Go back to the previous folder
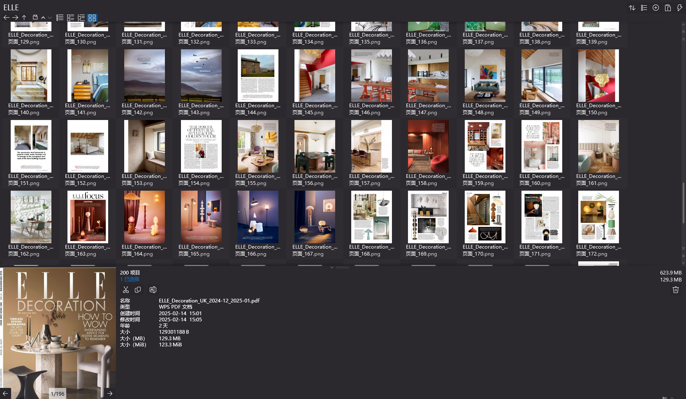This screenshot has width=686, height=399. [6, 18]
